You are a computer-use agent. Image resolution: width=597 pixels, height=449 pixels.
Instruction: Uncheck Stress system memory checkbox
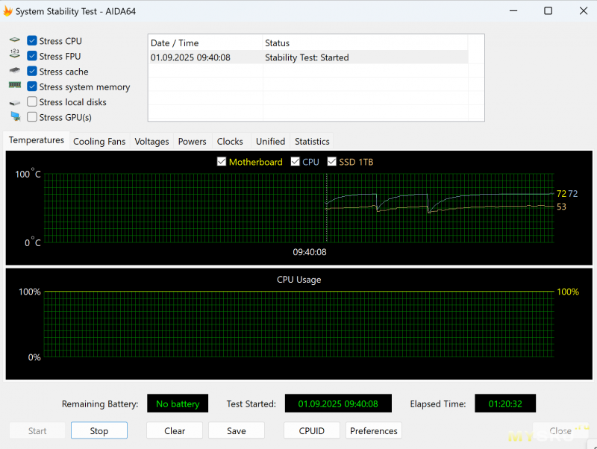pyautogui.click(x=32, y=87)
